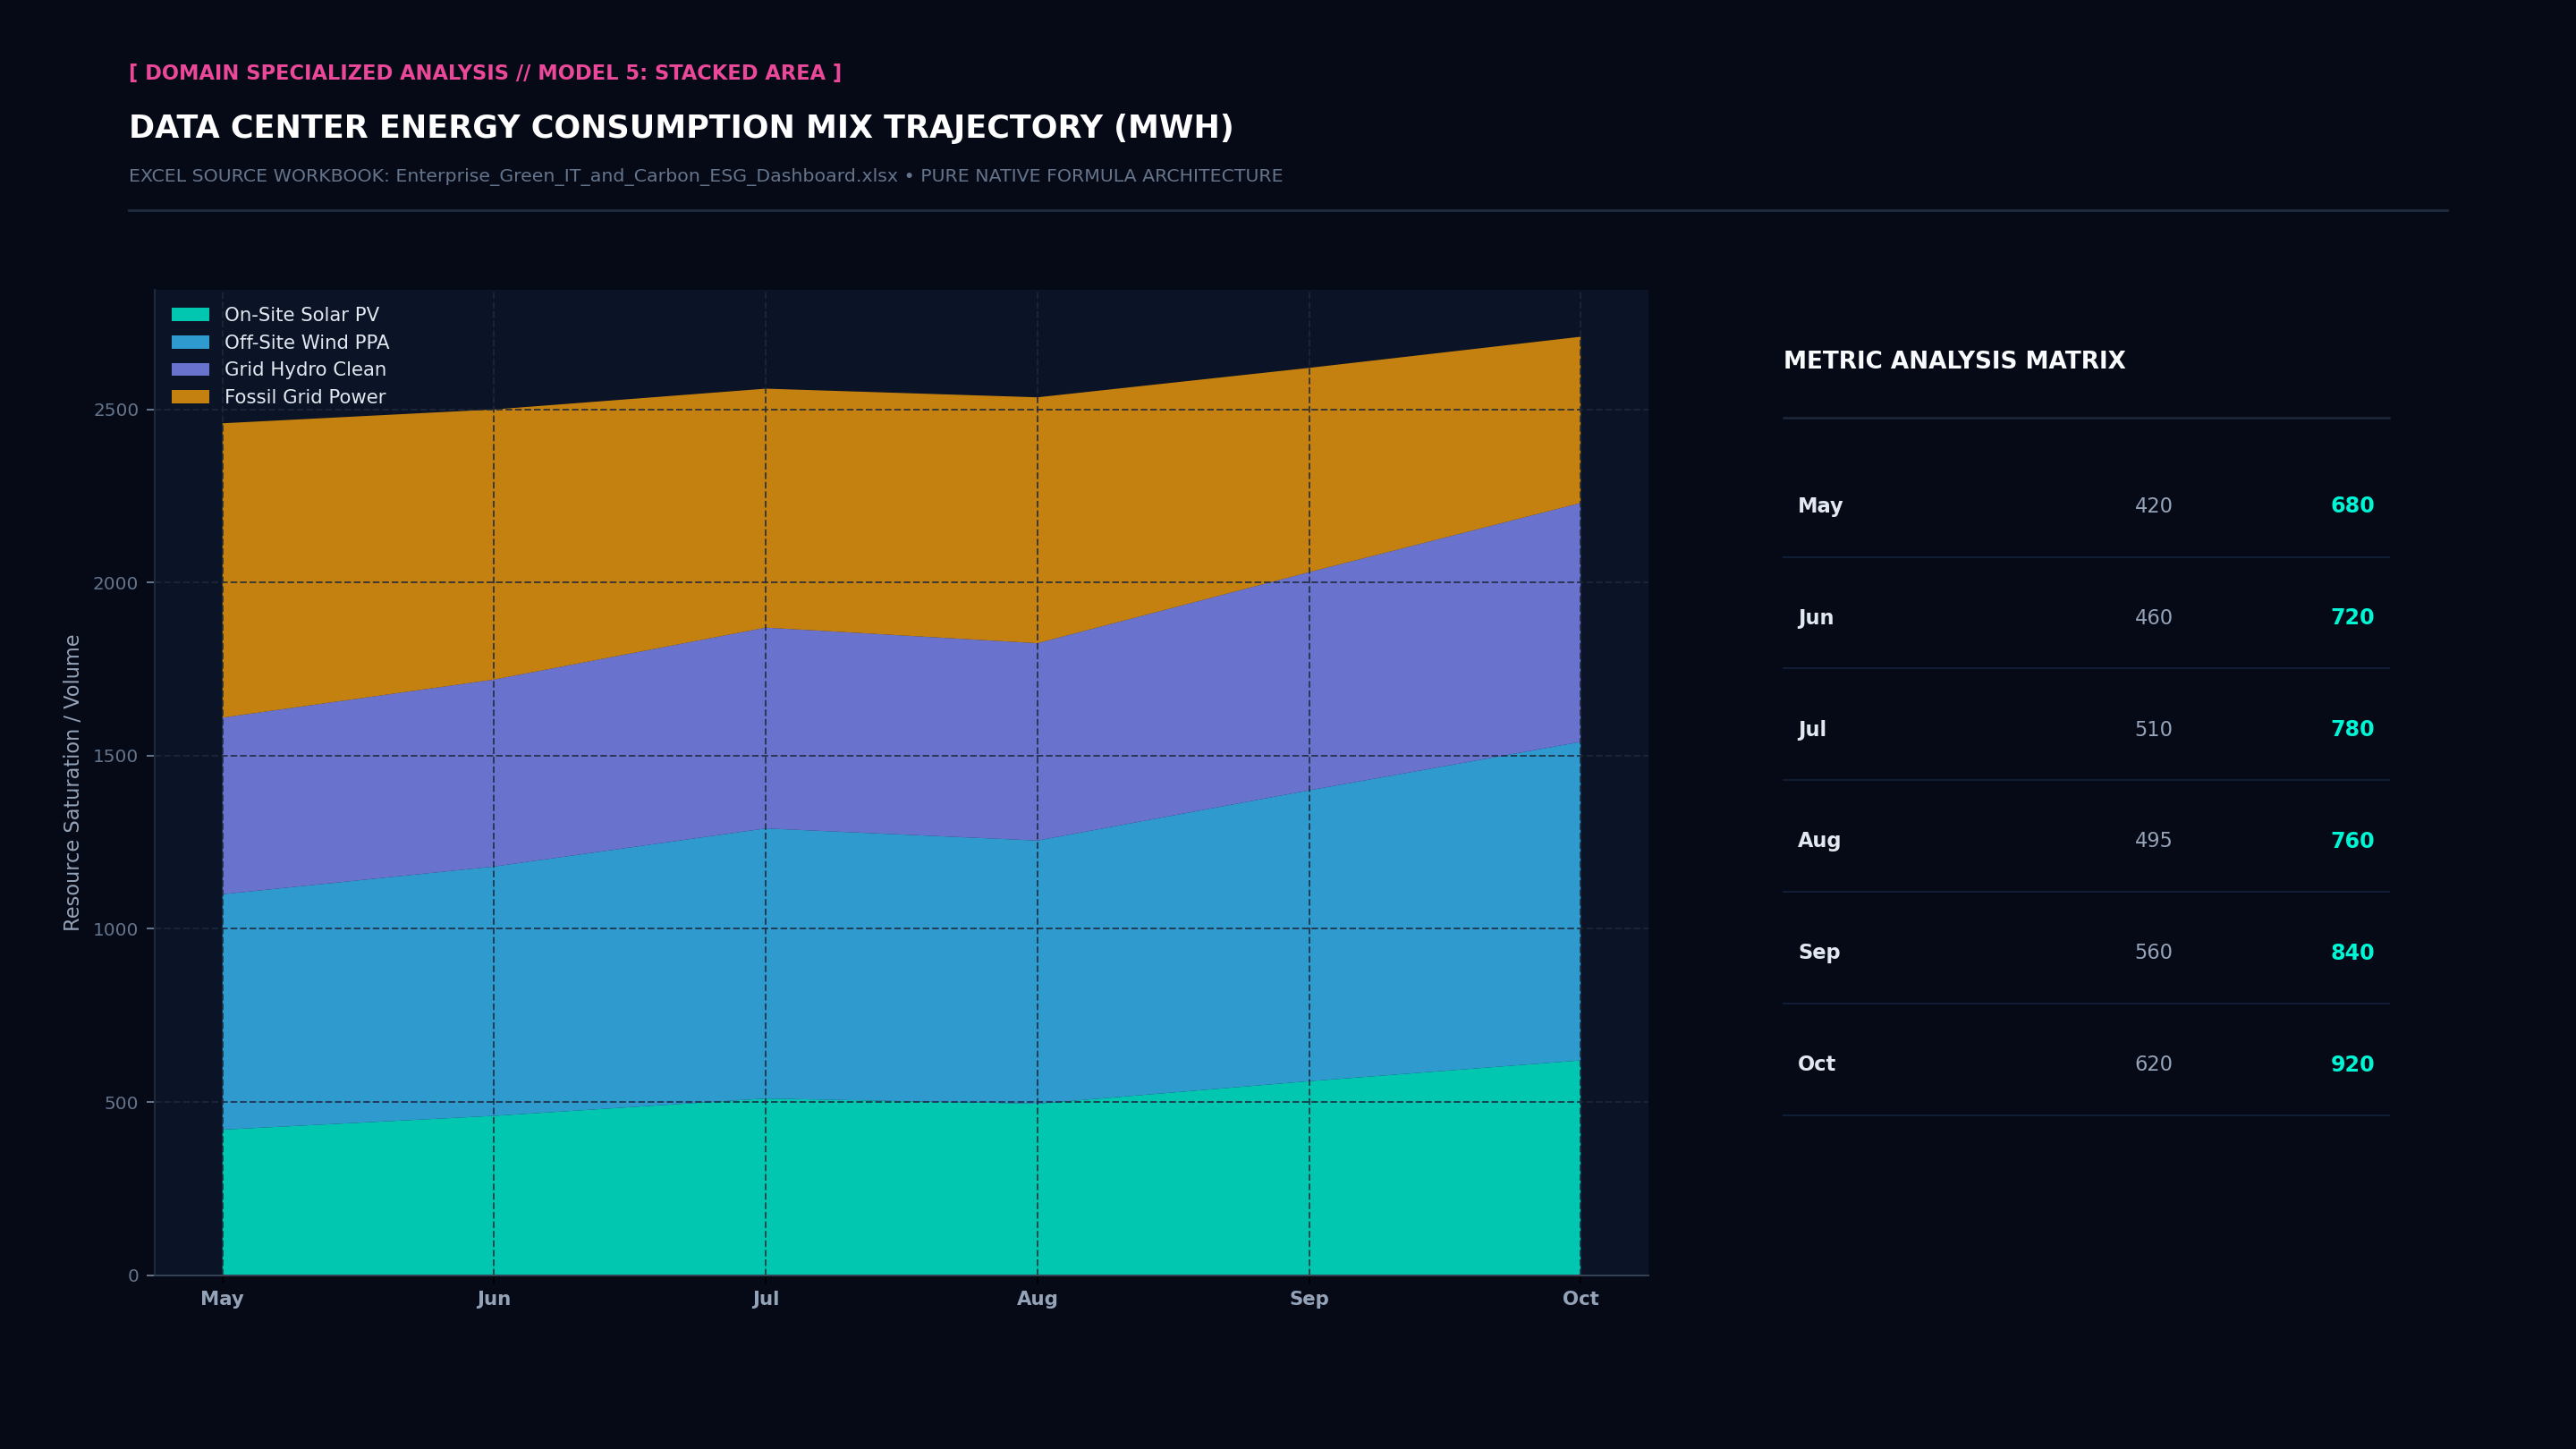Click the Aug x-axis label

tap(1037, 1299)
